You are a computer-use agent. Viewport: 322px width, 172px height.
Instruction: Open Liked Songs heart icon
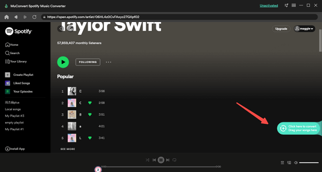coord(7,83)
